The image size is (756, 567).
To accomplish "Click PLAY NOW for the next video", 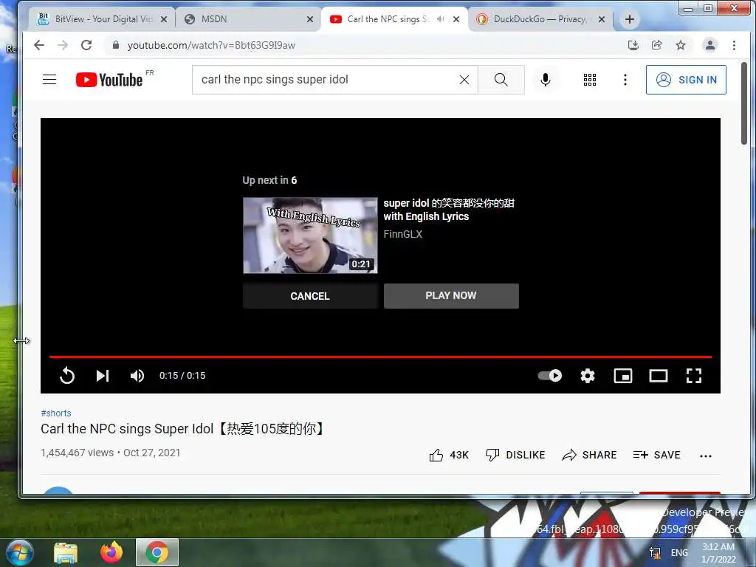I will coord(451,295).
